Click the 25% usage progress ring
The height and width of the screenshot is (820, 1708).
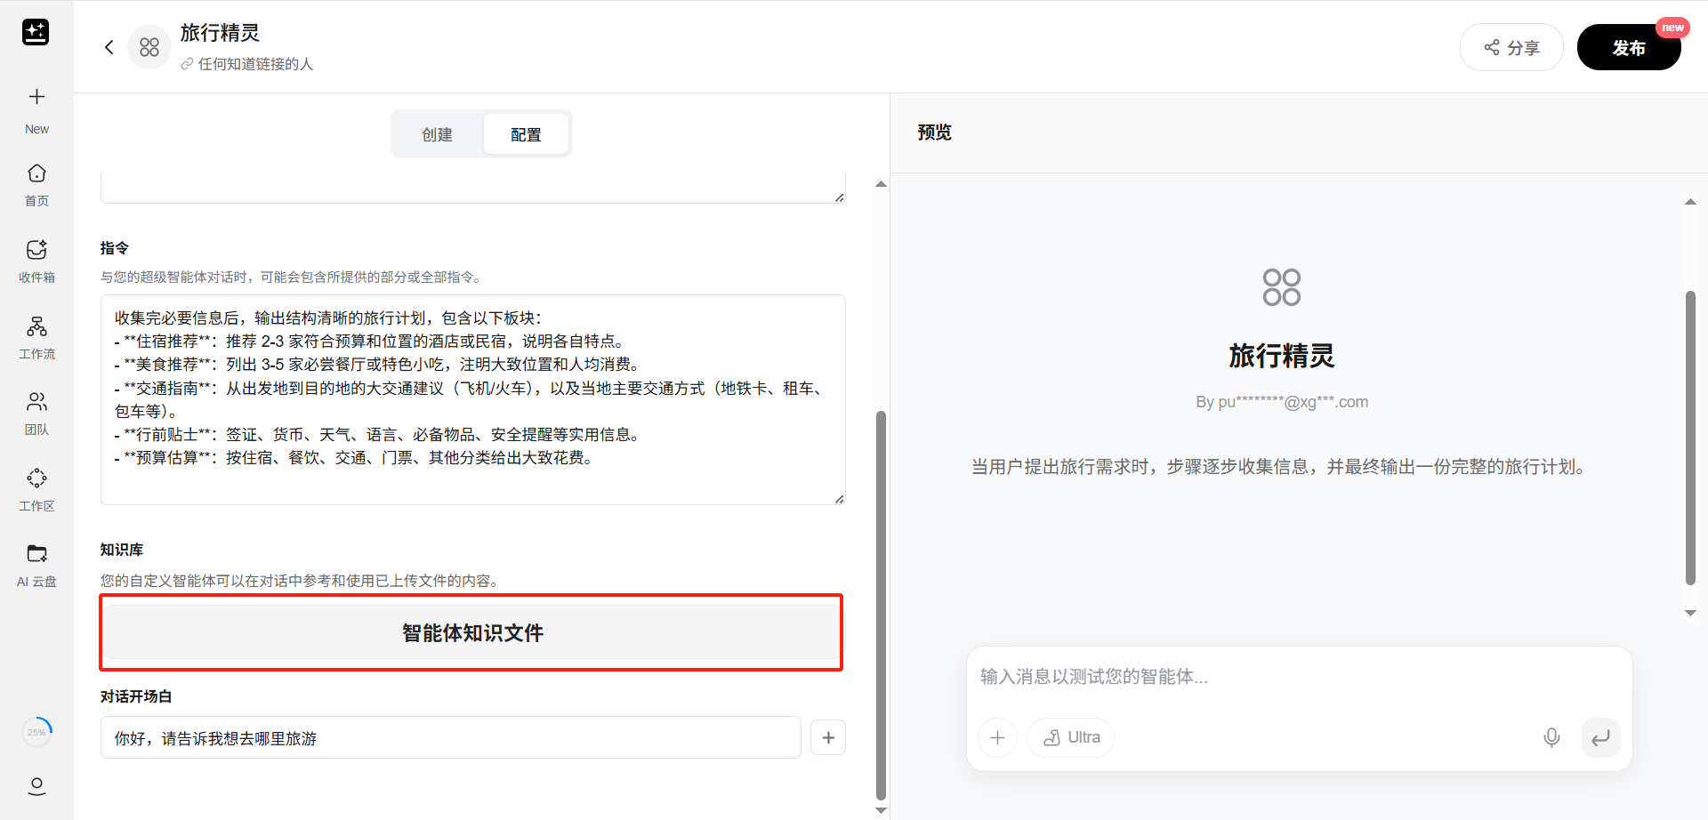click(x=36, y=732)
